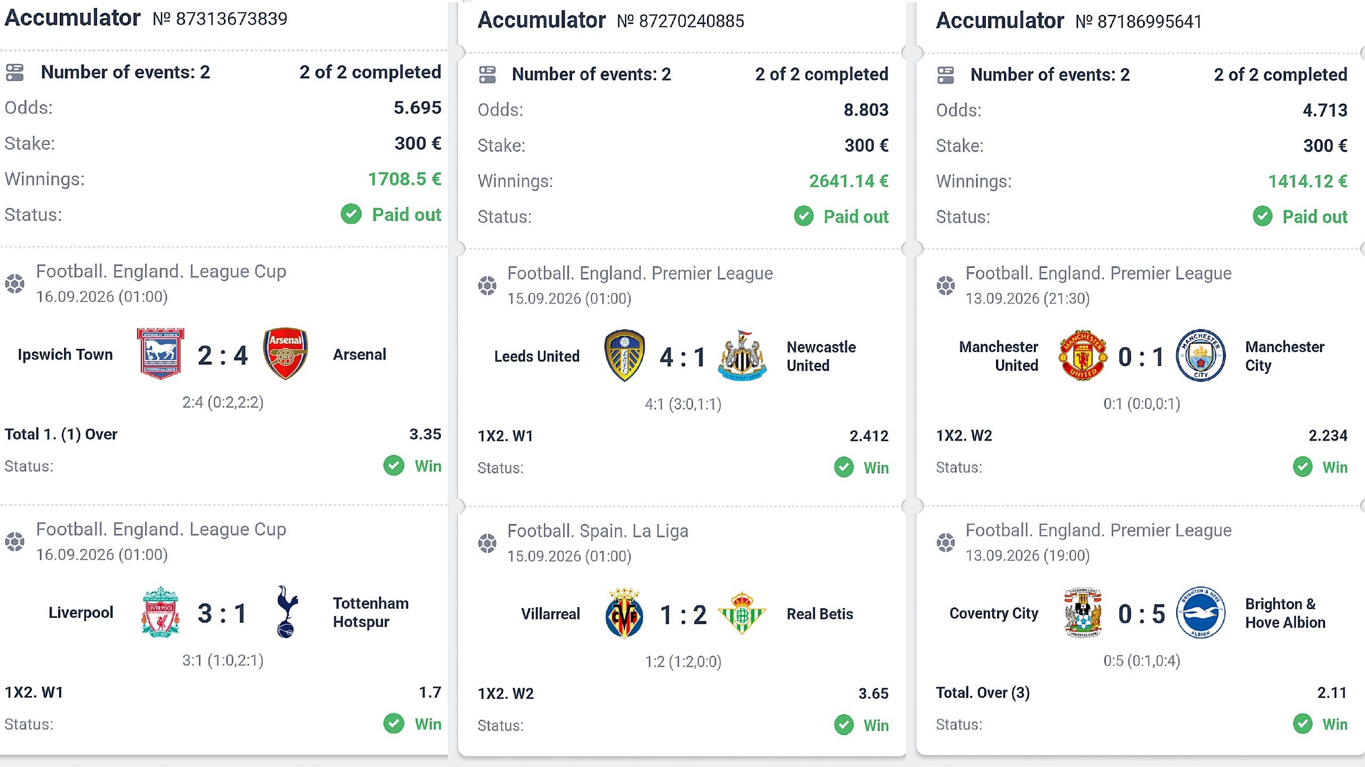Click green Paid out checkmark on bet 87270240885
This screenshot has width=1365, height=767.
click(x=804, y=216)
